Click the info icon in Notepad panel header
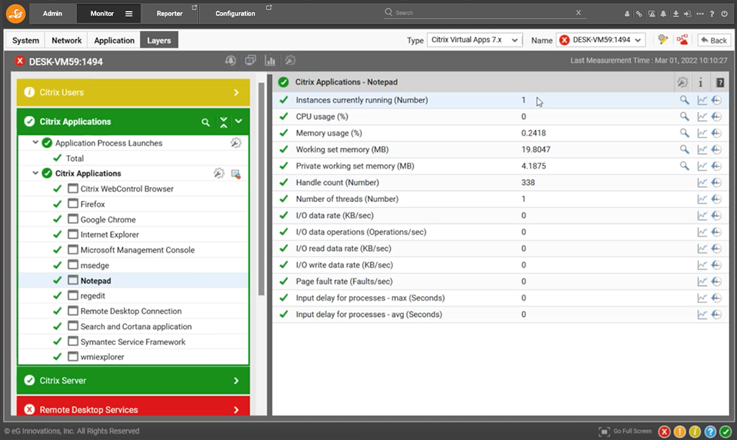 (x=700, y=83)
